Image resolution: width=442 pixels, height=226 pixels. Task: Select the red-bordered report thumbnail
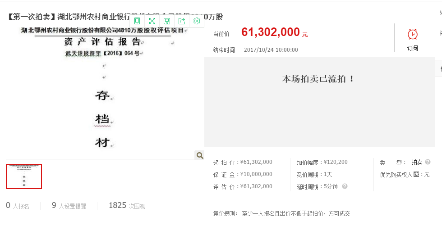(x=24, y=176)
